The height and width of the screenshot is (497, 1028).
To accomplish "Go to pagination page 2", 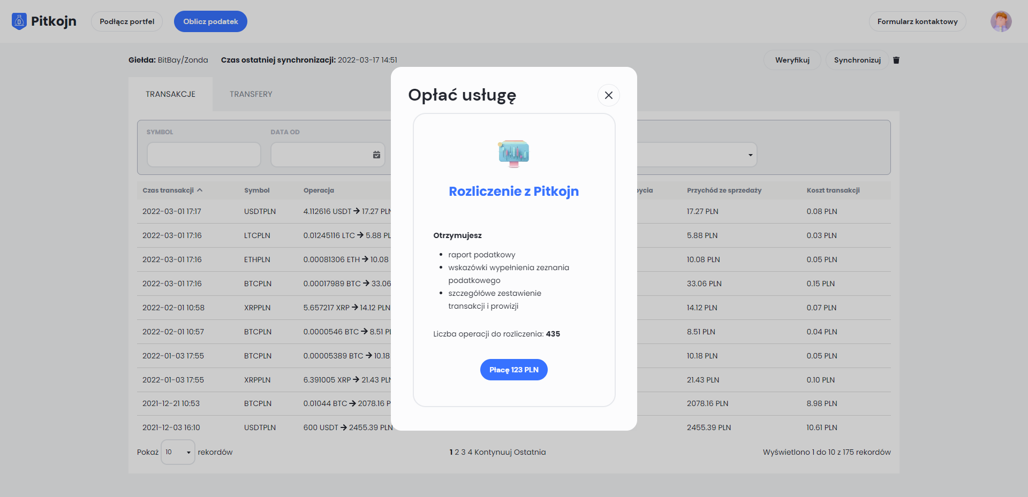I will click(457, 452).
